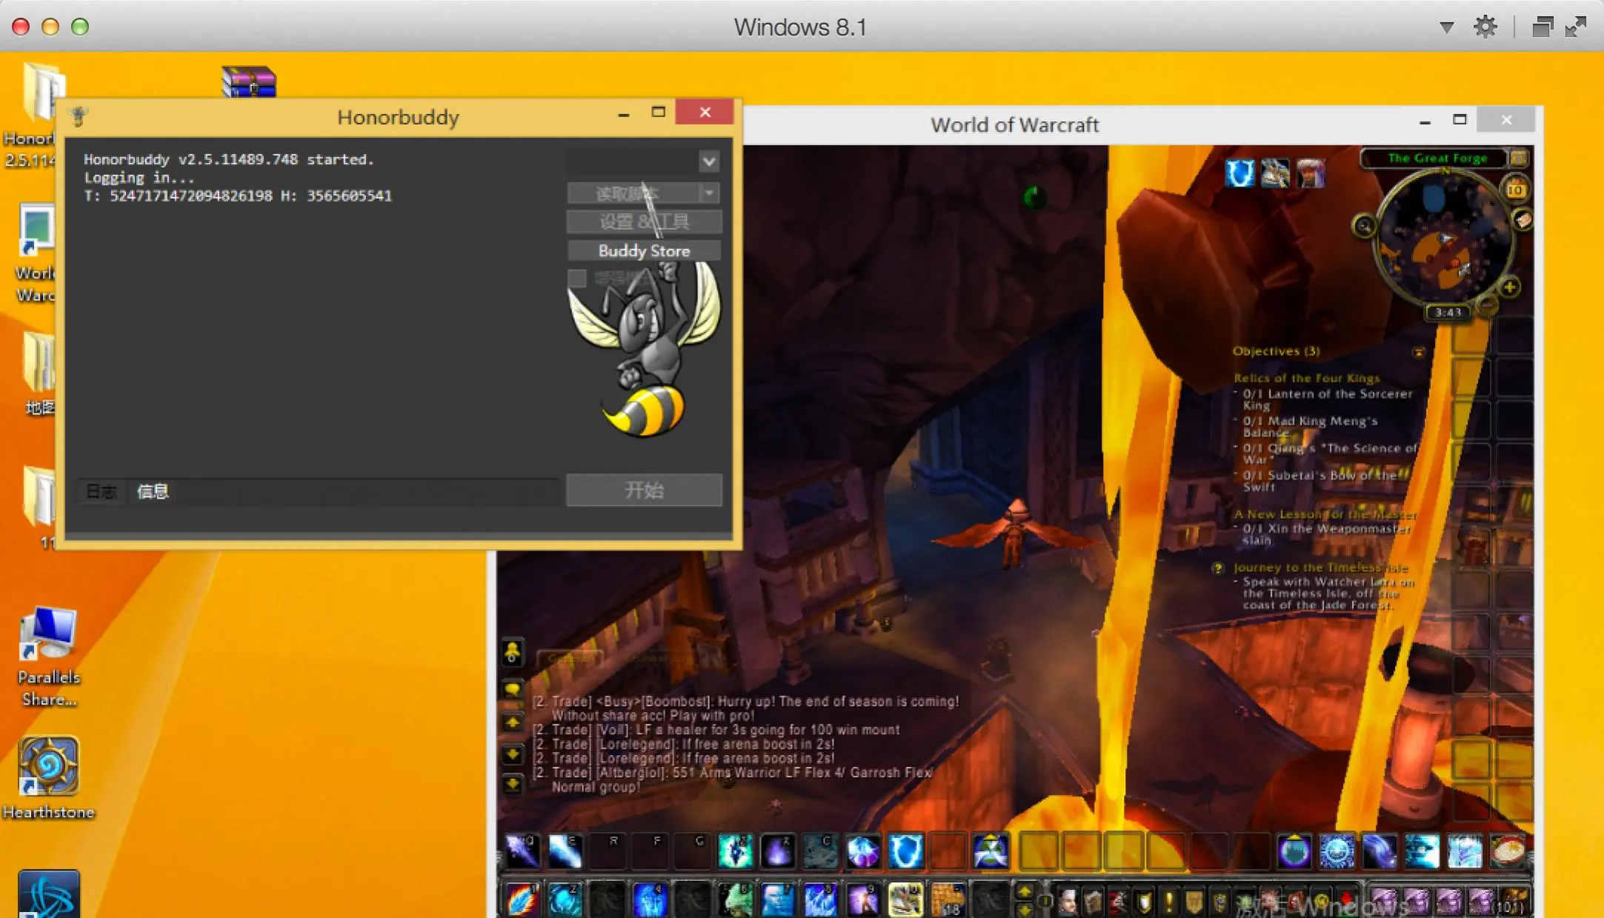Open the 读取脚本 split dropdown arrow
1604x918 pixels.
(x=709, y=193)
